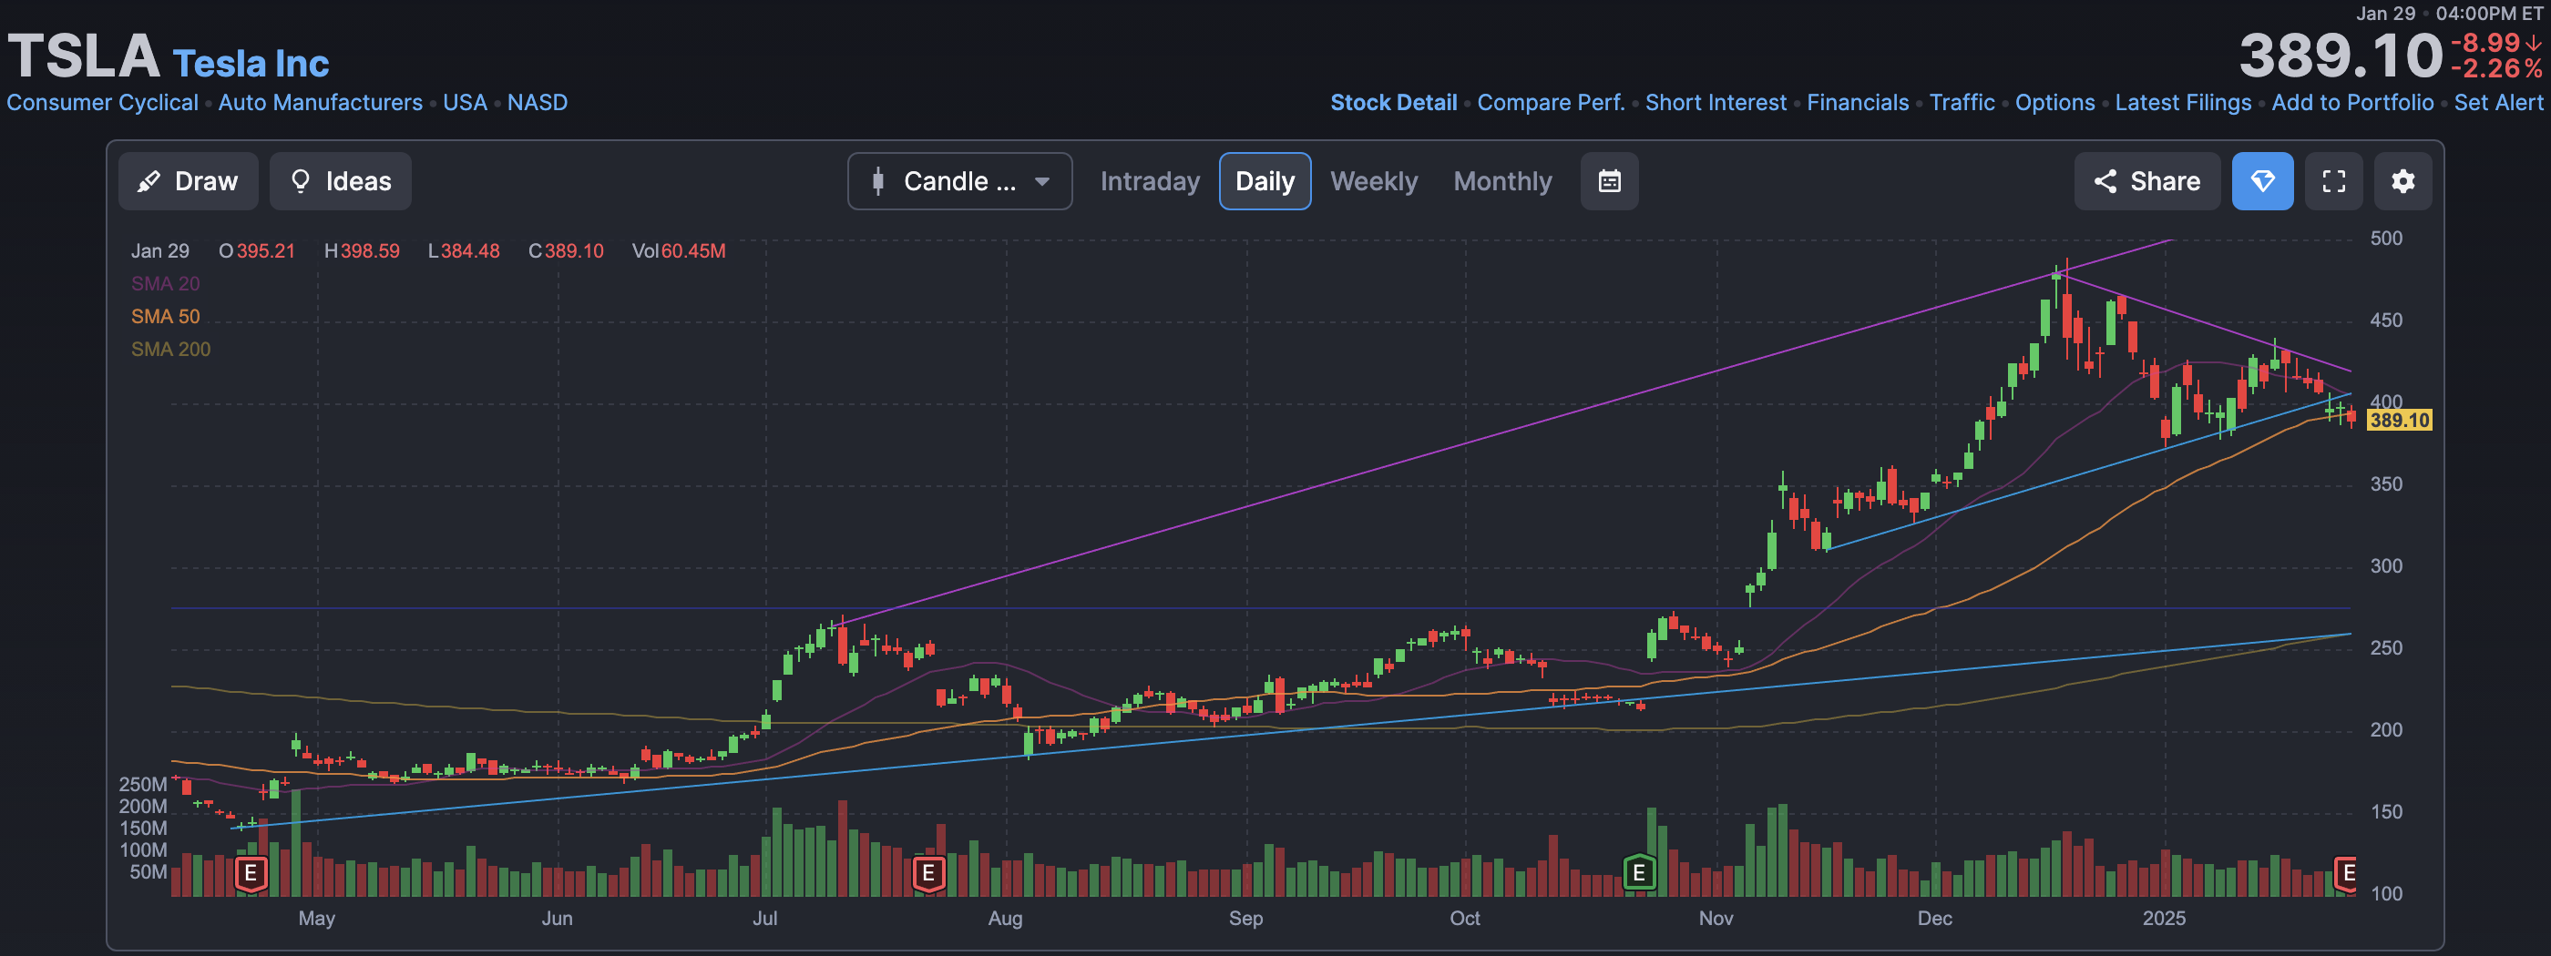Open the Ideas panel
This screenshot has width=2551, height=956.
(x=341, y=181)
